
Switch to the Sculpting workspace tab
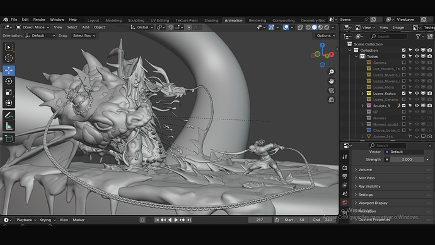click(x=136, y=20)
